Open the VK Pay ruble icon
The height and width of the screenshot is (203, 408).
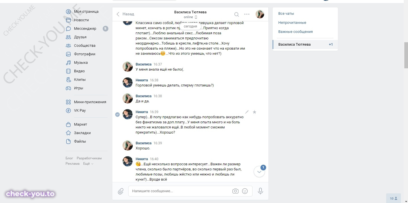click(x=68, y=111)
